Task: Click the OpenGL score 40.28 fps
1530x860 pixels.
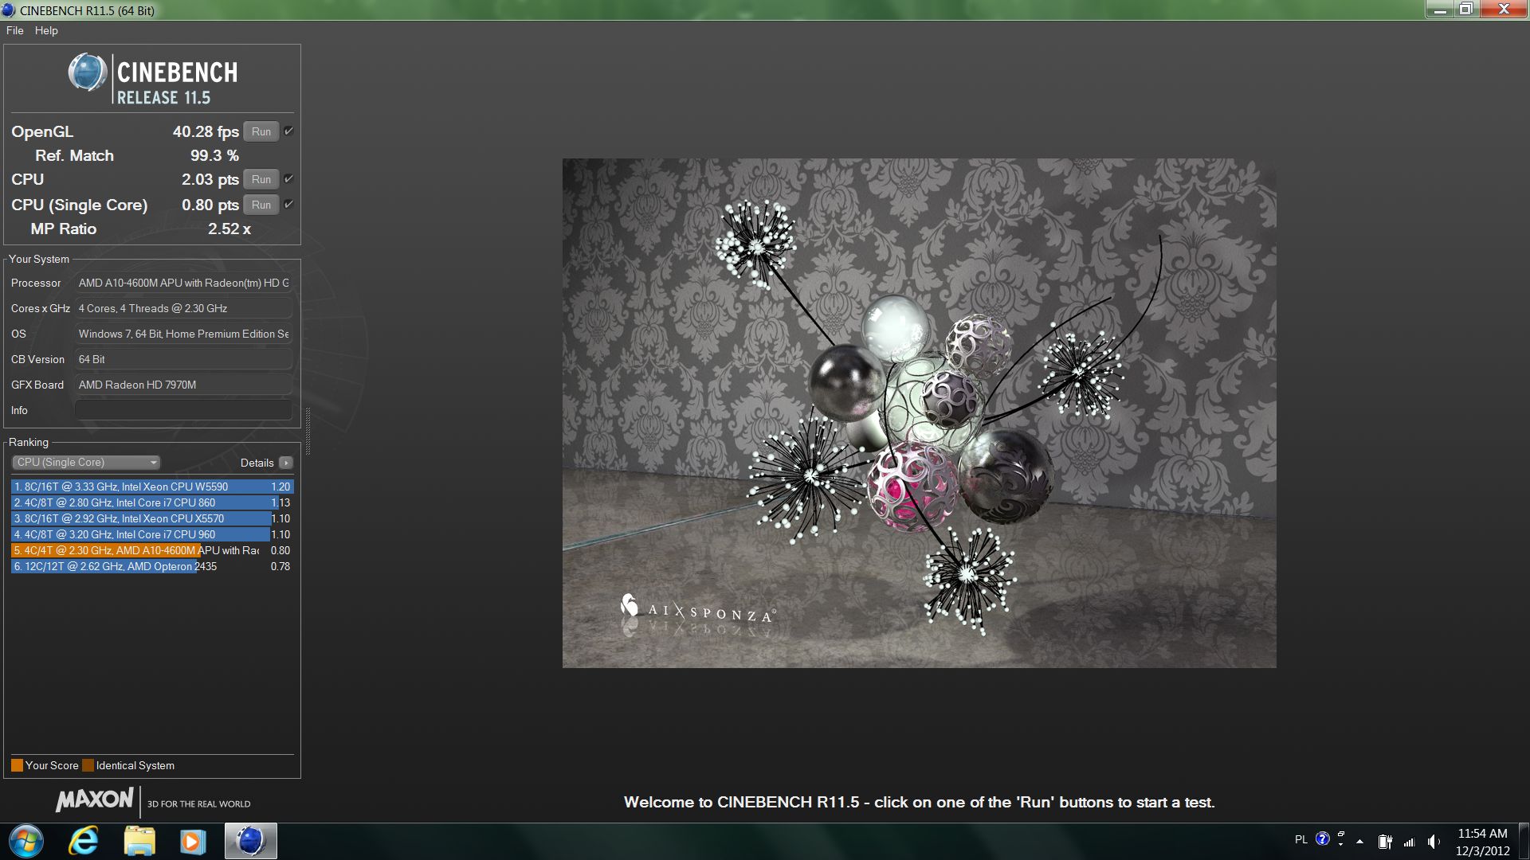Action: [x=206, y=132]
